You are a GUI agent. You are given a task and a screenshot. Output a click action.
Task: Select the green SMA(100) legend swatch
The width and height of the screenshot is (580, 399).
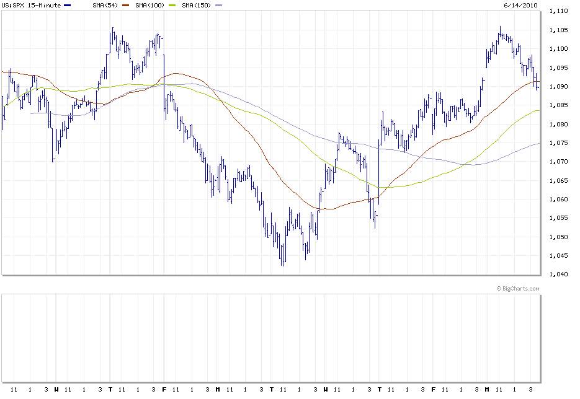pyautogui.click(x=172, y=6)
